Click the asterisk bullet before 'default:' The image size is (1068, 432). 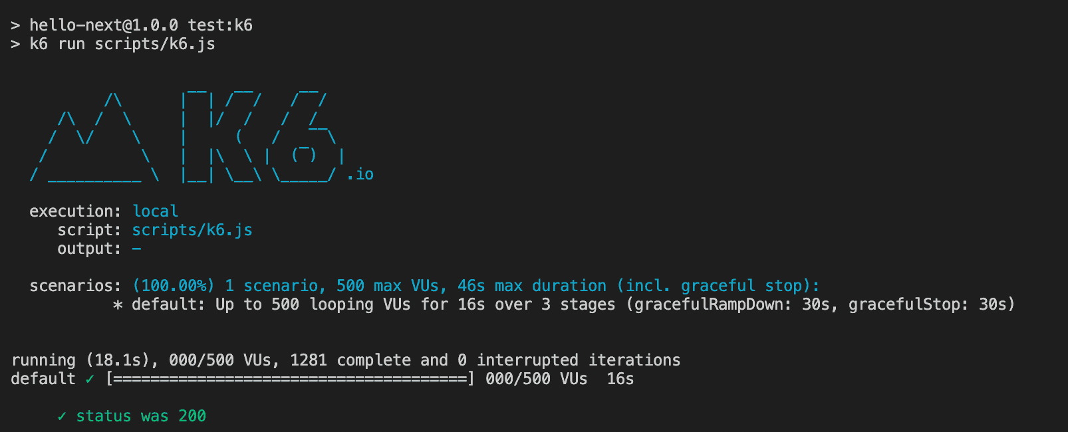pos(118,305)
